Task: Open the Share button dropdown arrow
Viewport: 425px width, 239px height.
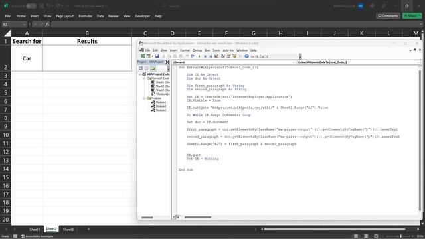Action: pyautogui.click(x=420, y=16)
